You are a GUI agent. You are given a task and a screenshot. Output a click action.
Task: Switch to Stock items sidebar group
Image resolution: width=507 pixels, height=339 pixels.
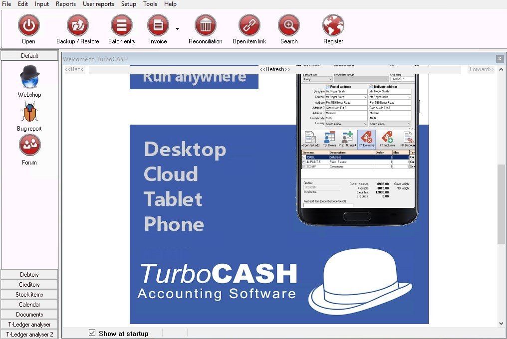(x=29, y=295)
